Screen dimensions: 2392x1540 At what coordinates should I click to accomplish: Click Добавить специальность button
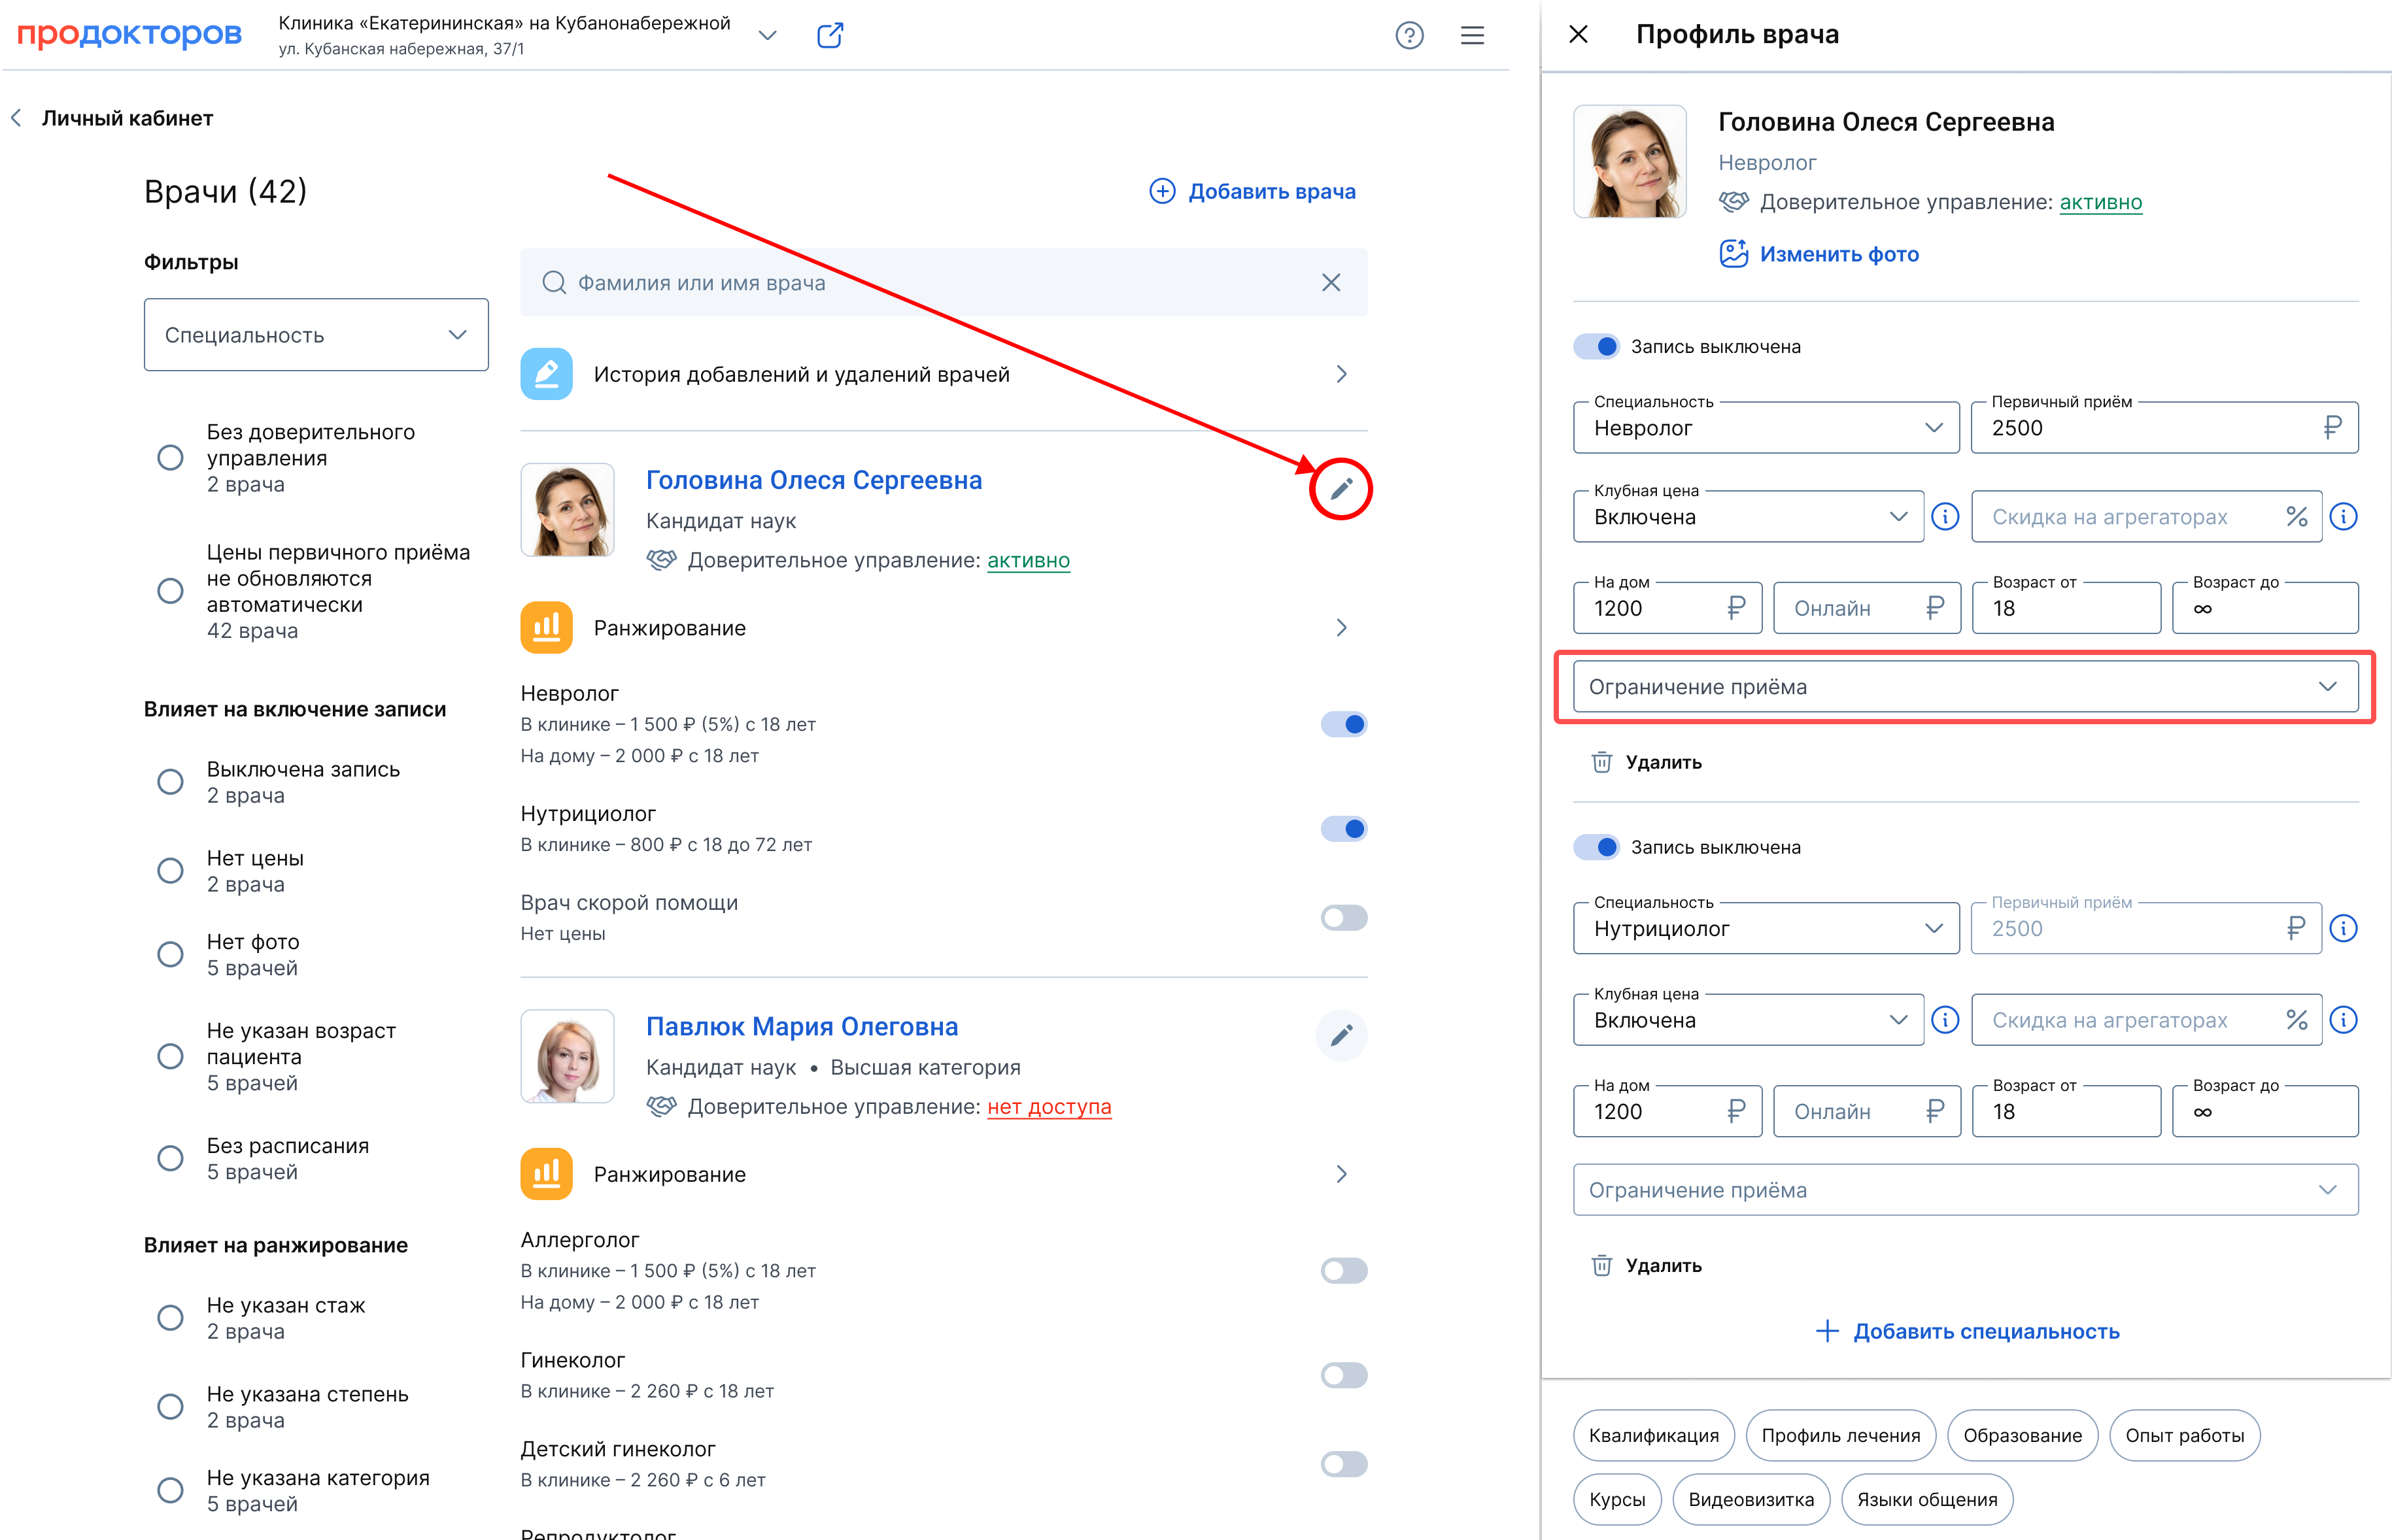tap(1967, 1331)
